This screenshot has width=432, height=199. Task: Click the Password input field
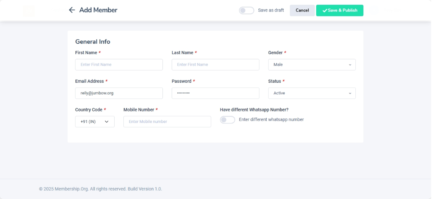[x=215, y=93]
